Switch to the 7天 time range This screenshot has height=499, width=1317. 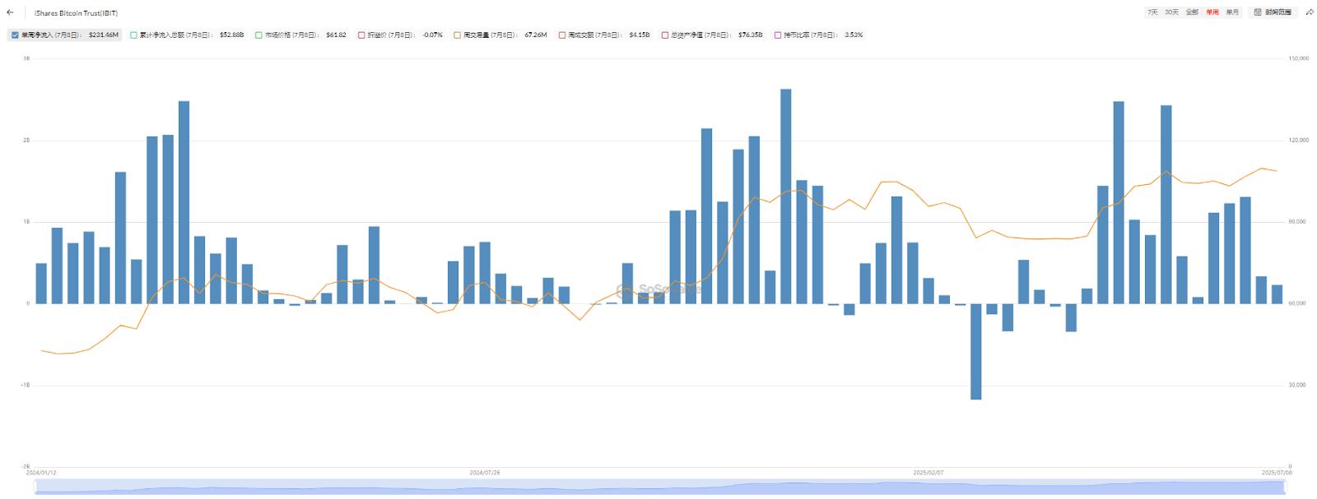(1152, 12)
